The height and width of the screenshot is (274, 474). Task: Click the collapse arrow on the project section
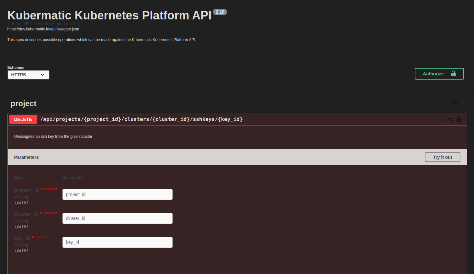click(456, 103)
